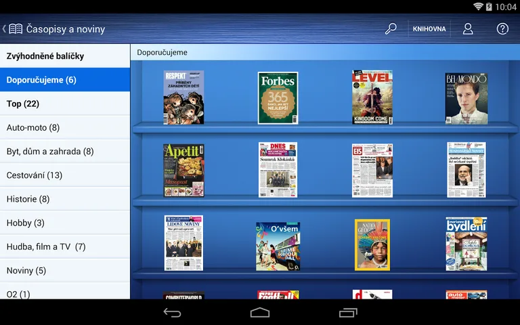Image resolution: width=520 pixels, height=325 pixels.
Task: Open the Forbes 365 magazine cover
Action: coord(278,97)
